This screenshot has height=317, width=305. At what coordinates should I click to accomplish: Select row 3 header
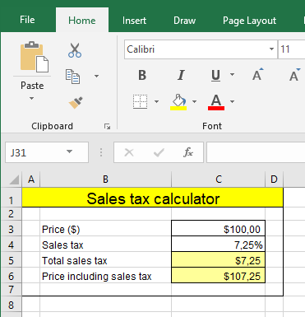(x=11, y=229)
